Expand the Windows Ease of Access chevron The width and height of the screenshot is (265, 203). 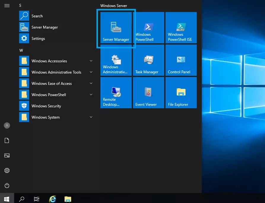coord(91,83)
